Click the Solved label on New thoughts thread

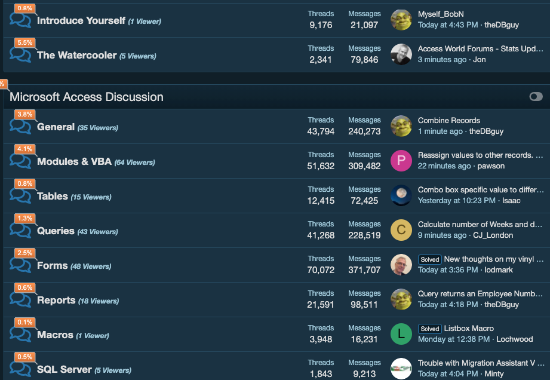pyautogui.click(x=429, y=259)
